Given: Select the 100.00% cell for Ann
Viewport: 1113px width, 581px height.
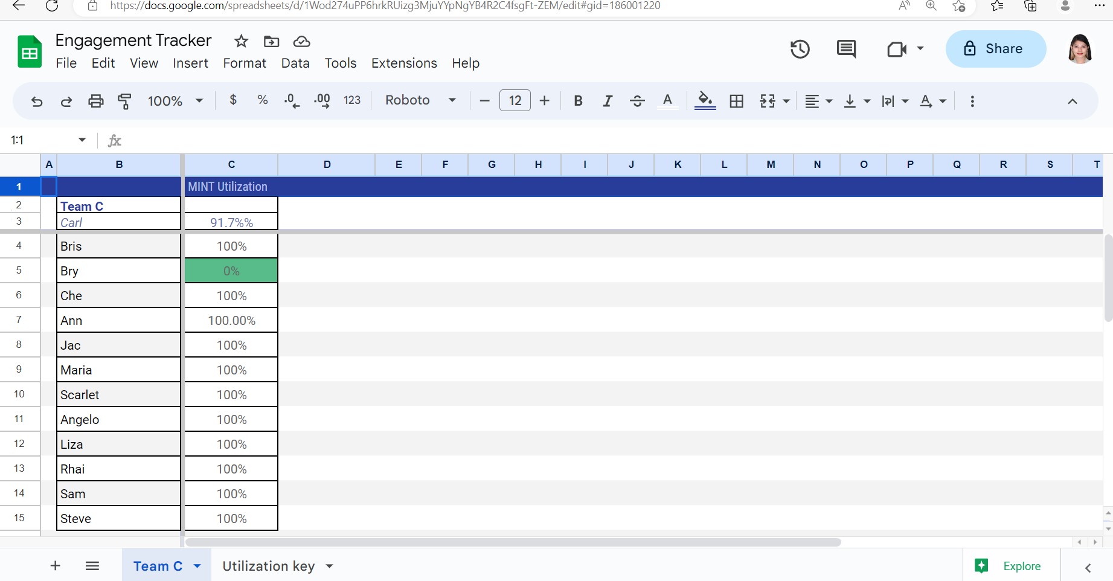Looking at the screenshot, I should click(x=231, y=320).
